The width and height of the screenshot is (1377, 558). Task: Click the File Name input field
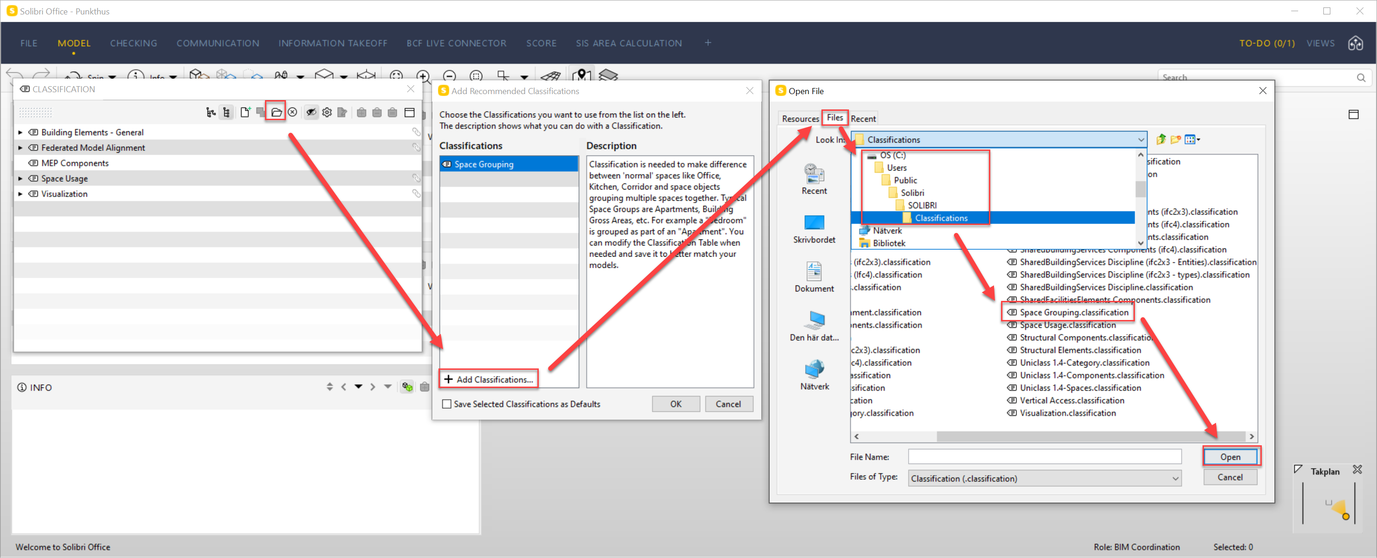click(x=1044, y=456)
